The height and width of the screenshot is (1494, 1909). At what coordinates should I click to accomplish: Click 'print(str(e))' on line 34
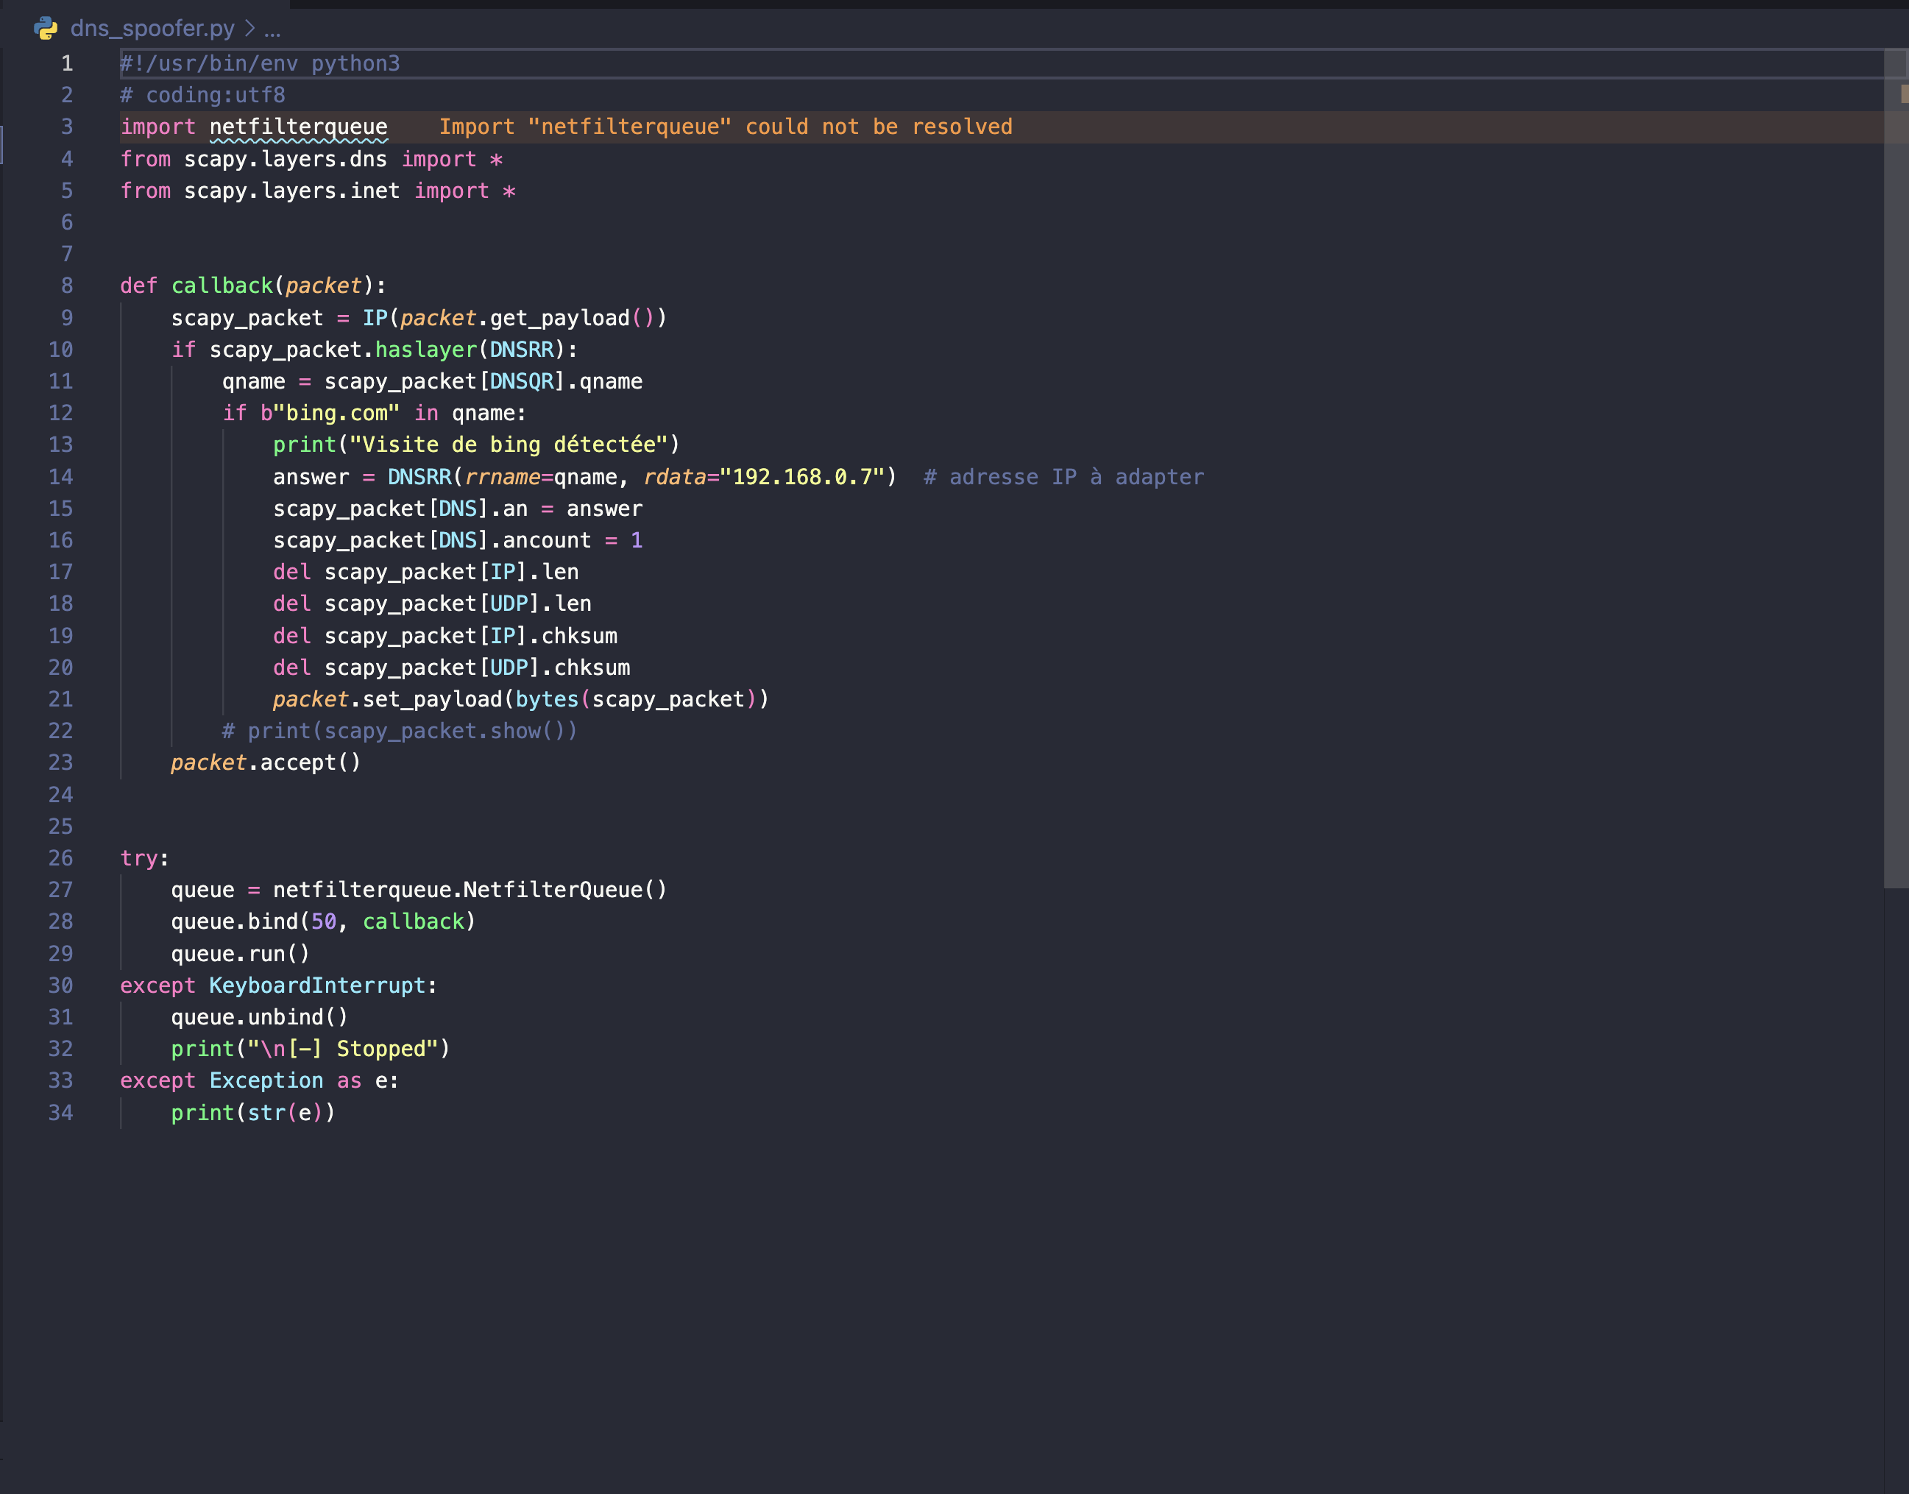(254, 1113)
